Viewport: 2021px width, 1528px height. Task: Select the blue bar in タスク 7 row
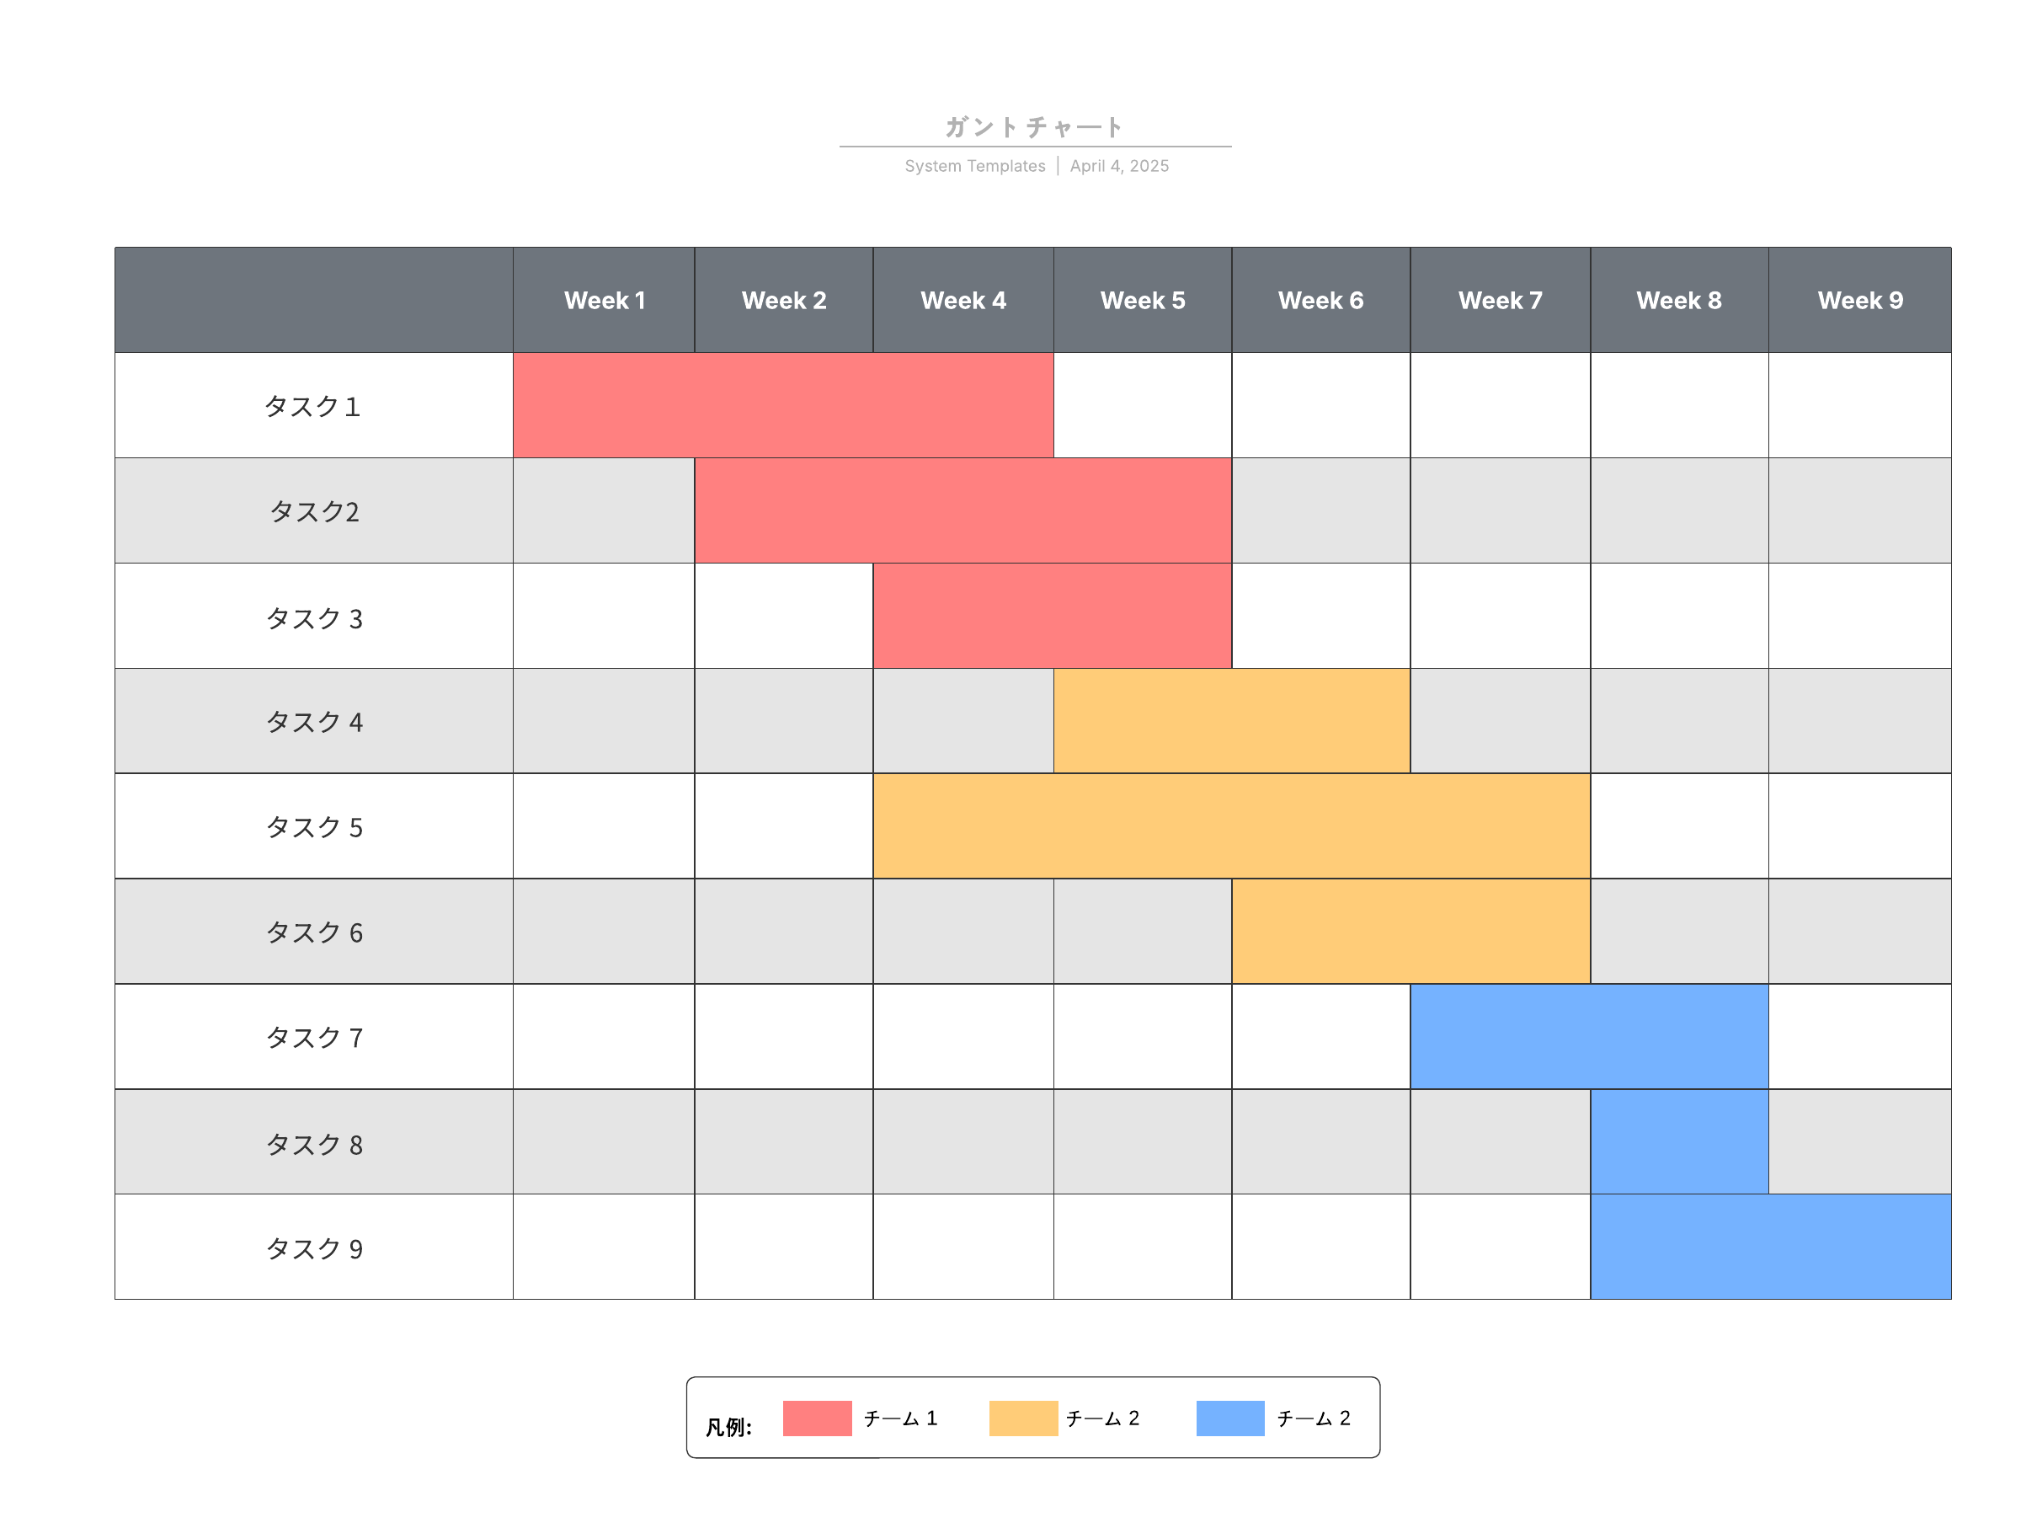[1589, 1036]
